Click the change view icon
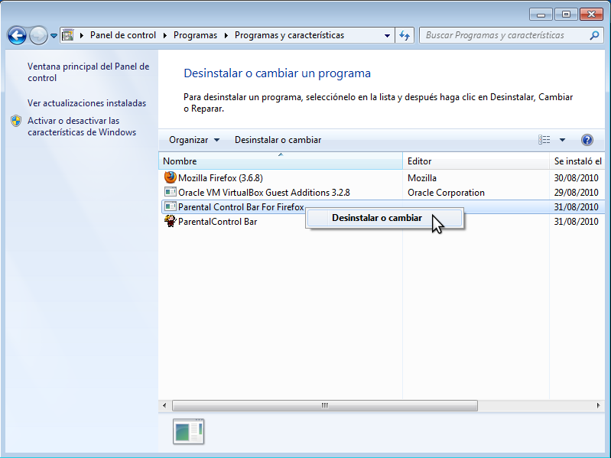The width and height of the screenshot is (611, 458). (544, 140)
